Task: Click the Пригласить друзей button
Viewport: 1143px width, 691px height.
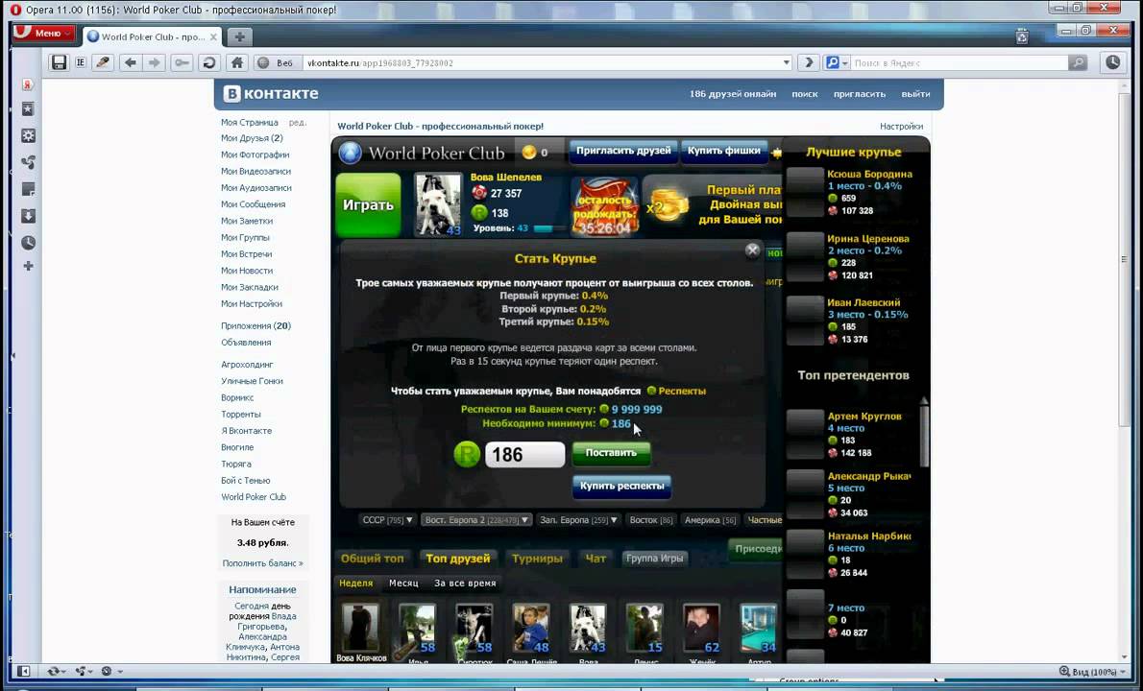Action: point(623,151)
